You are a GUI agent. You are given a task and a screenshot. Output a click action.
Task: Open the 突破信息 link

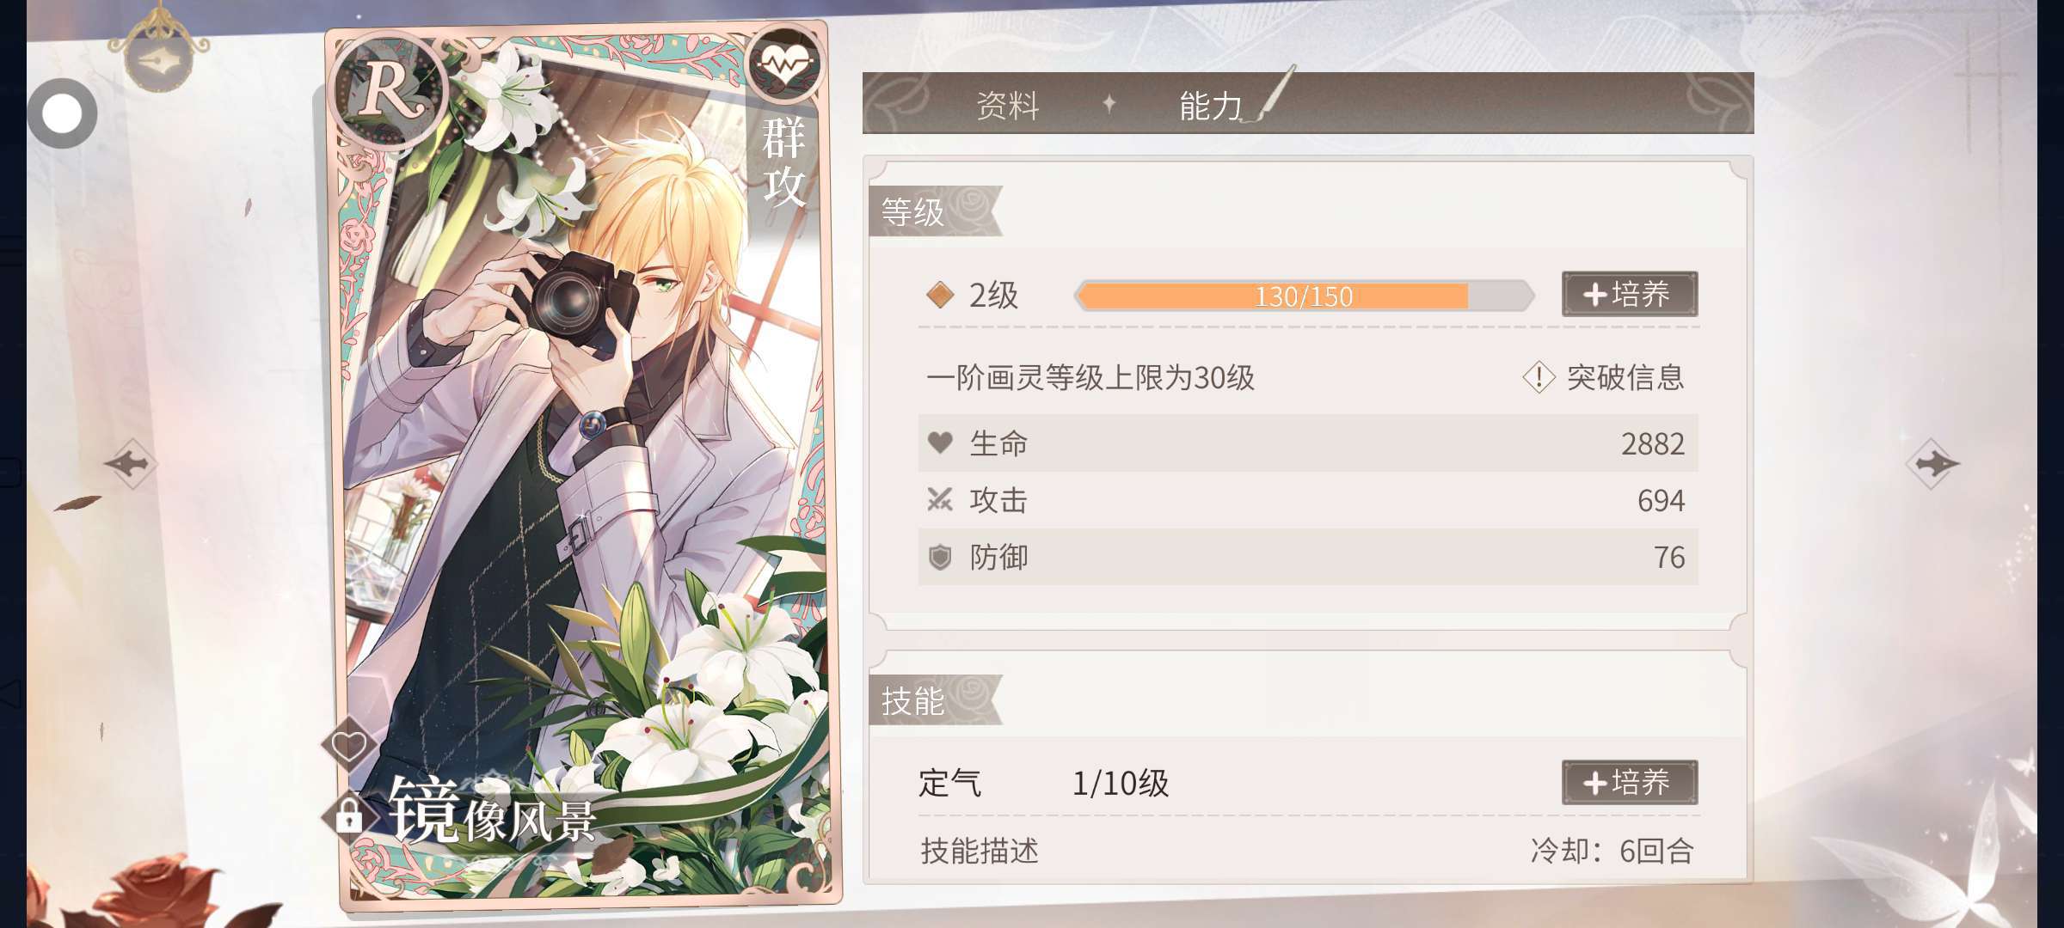coord(1625,377)
